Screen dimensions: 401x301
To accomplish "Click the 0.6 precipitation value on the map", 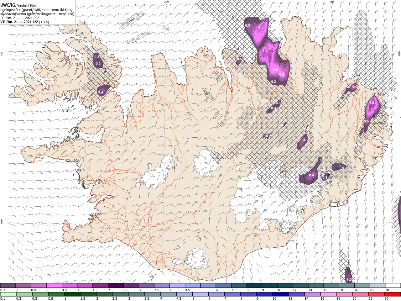I will point(282,74).
